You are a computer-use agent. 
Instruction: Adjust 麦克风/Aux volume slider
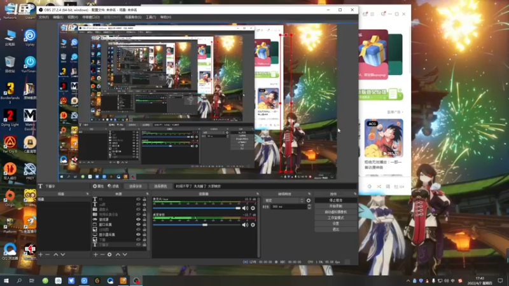(197, 208)
